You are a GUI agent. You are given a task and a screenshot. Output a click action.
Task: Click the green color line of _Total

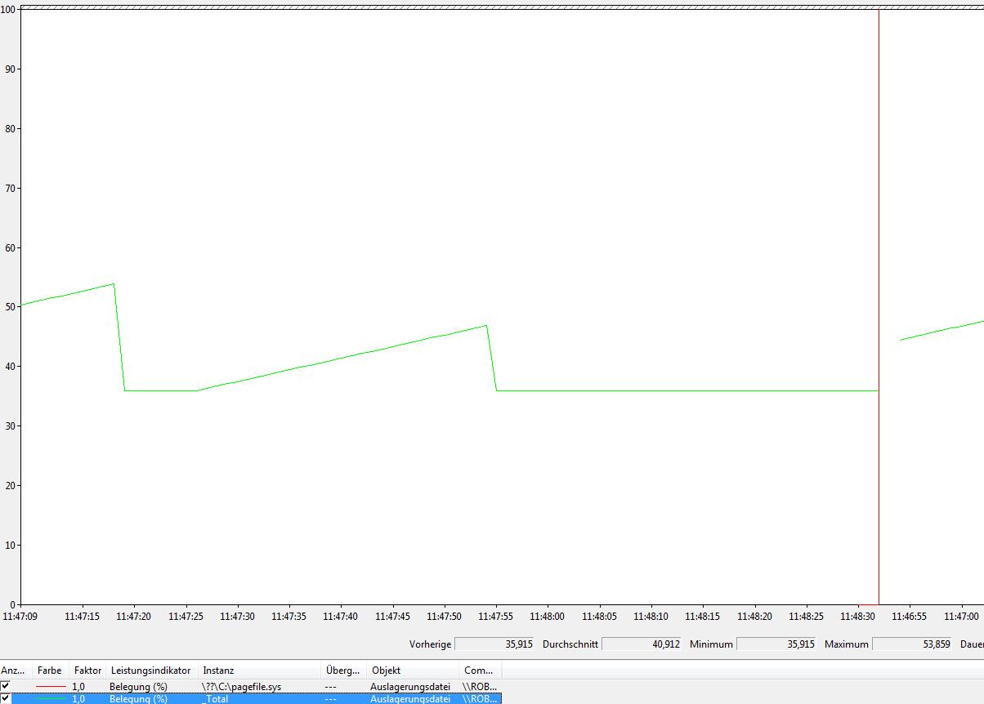coord(51,699)
